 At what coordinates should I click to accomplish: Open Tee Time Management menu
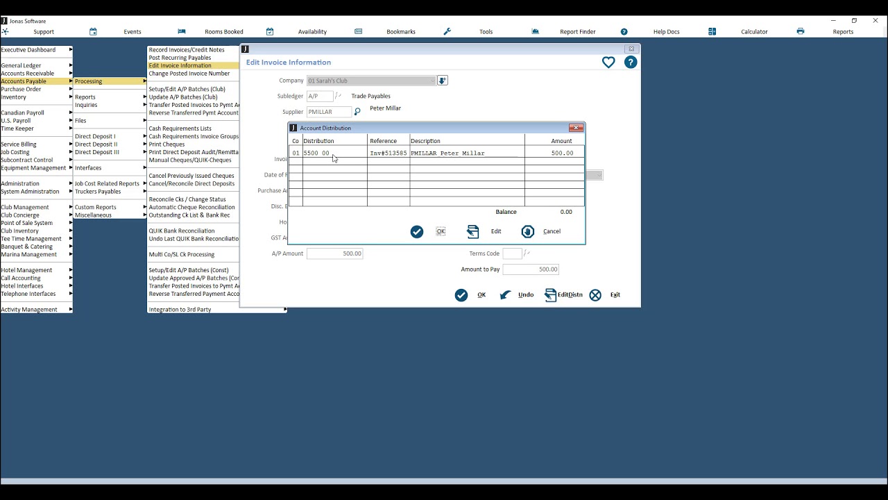tap(37, 239)
